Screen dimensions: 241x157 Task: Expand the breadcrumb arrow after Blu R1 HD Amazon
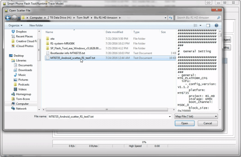click(x=120, y=18)
